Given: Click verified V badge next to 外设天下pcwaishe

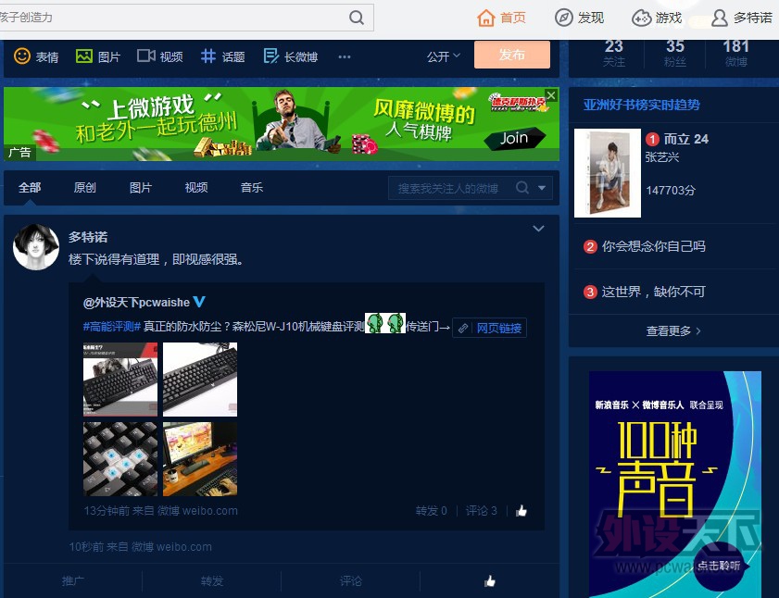Looking at the screenshot, I should [199, 302].
